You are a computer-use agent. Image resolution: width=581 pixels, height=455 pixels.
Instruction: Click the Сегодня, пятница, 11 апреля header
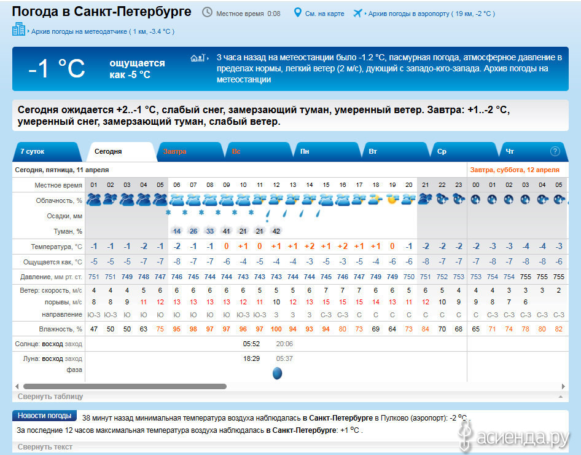point(62,170)
